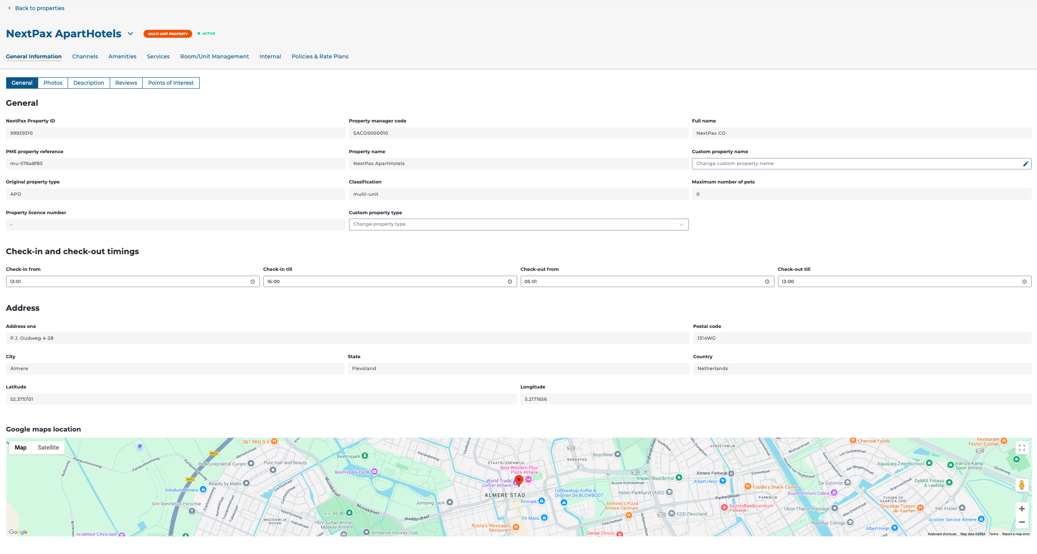The image size is (1037, 554).
Task: Open Policies & Rate Plans tab
Action: click(320, 56)
